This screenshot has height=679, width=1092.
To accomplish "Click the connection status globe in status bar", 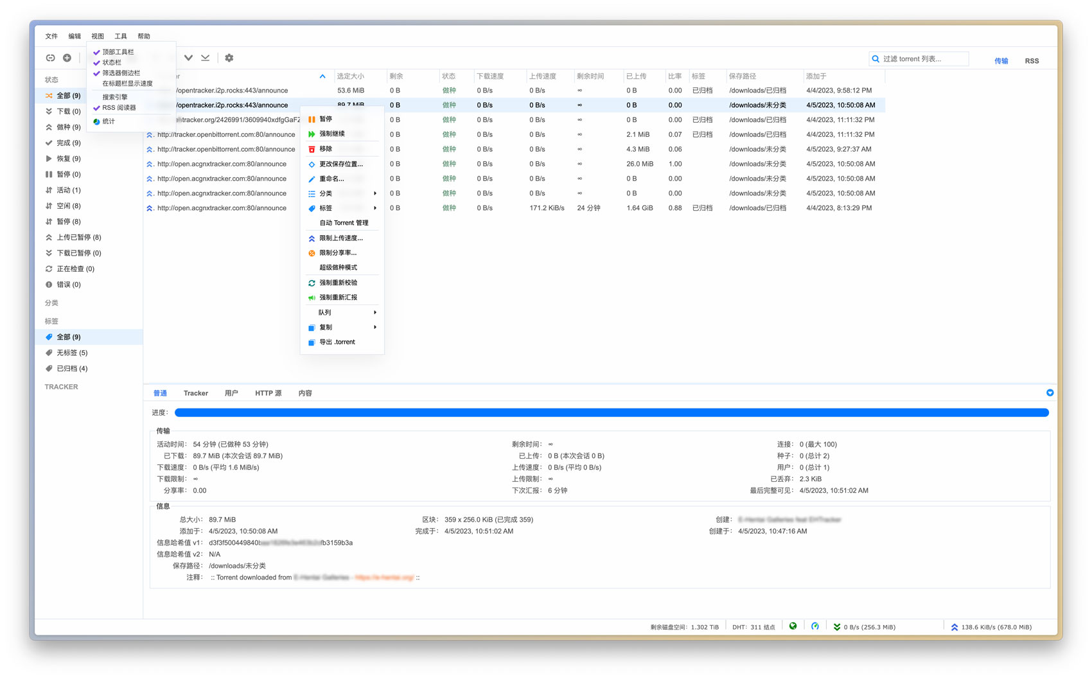I will 793,626.
